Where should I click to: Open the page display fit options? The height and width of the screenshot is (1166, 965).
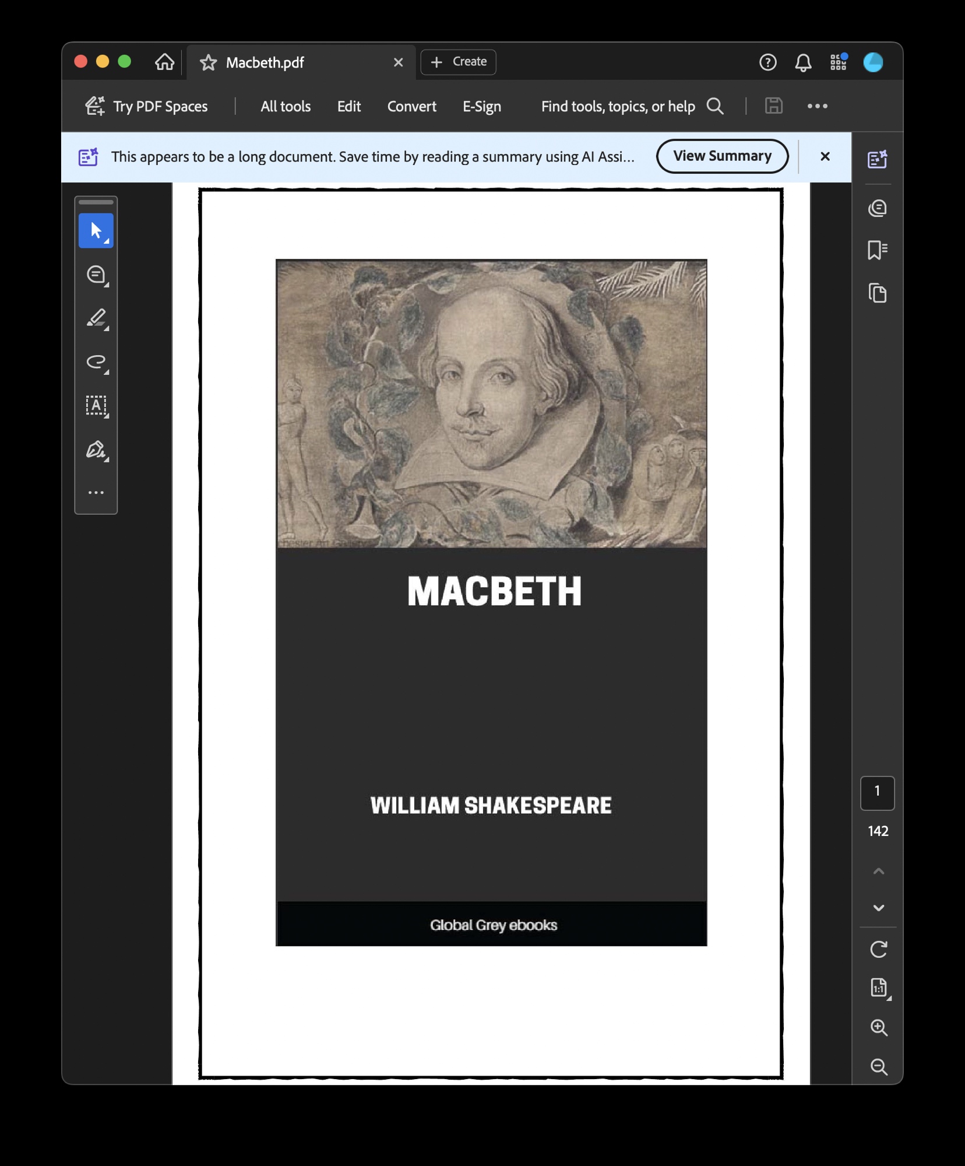coord(878,988)
